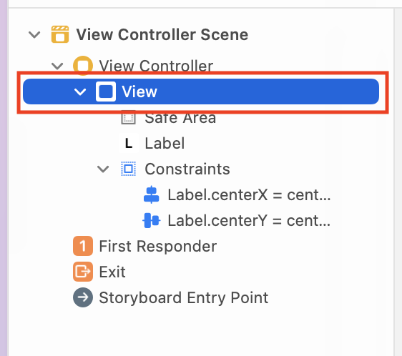Click the Label L icon
402x356 pixels.
click(129, 143)
